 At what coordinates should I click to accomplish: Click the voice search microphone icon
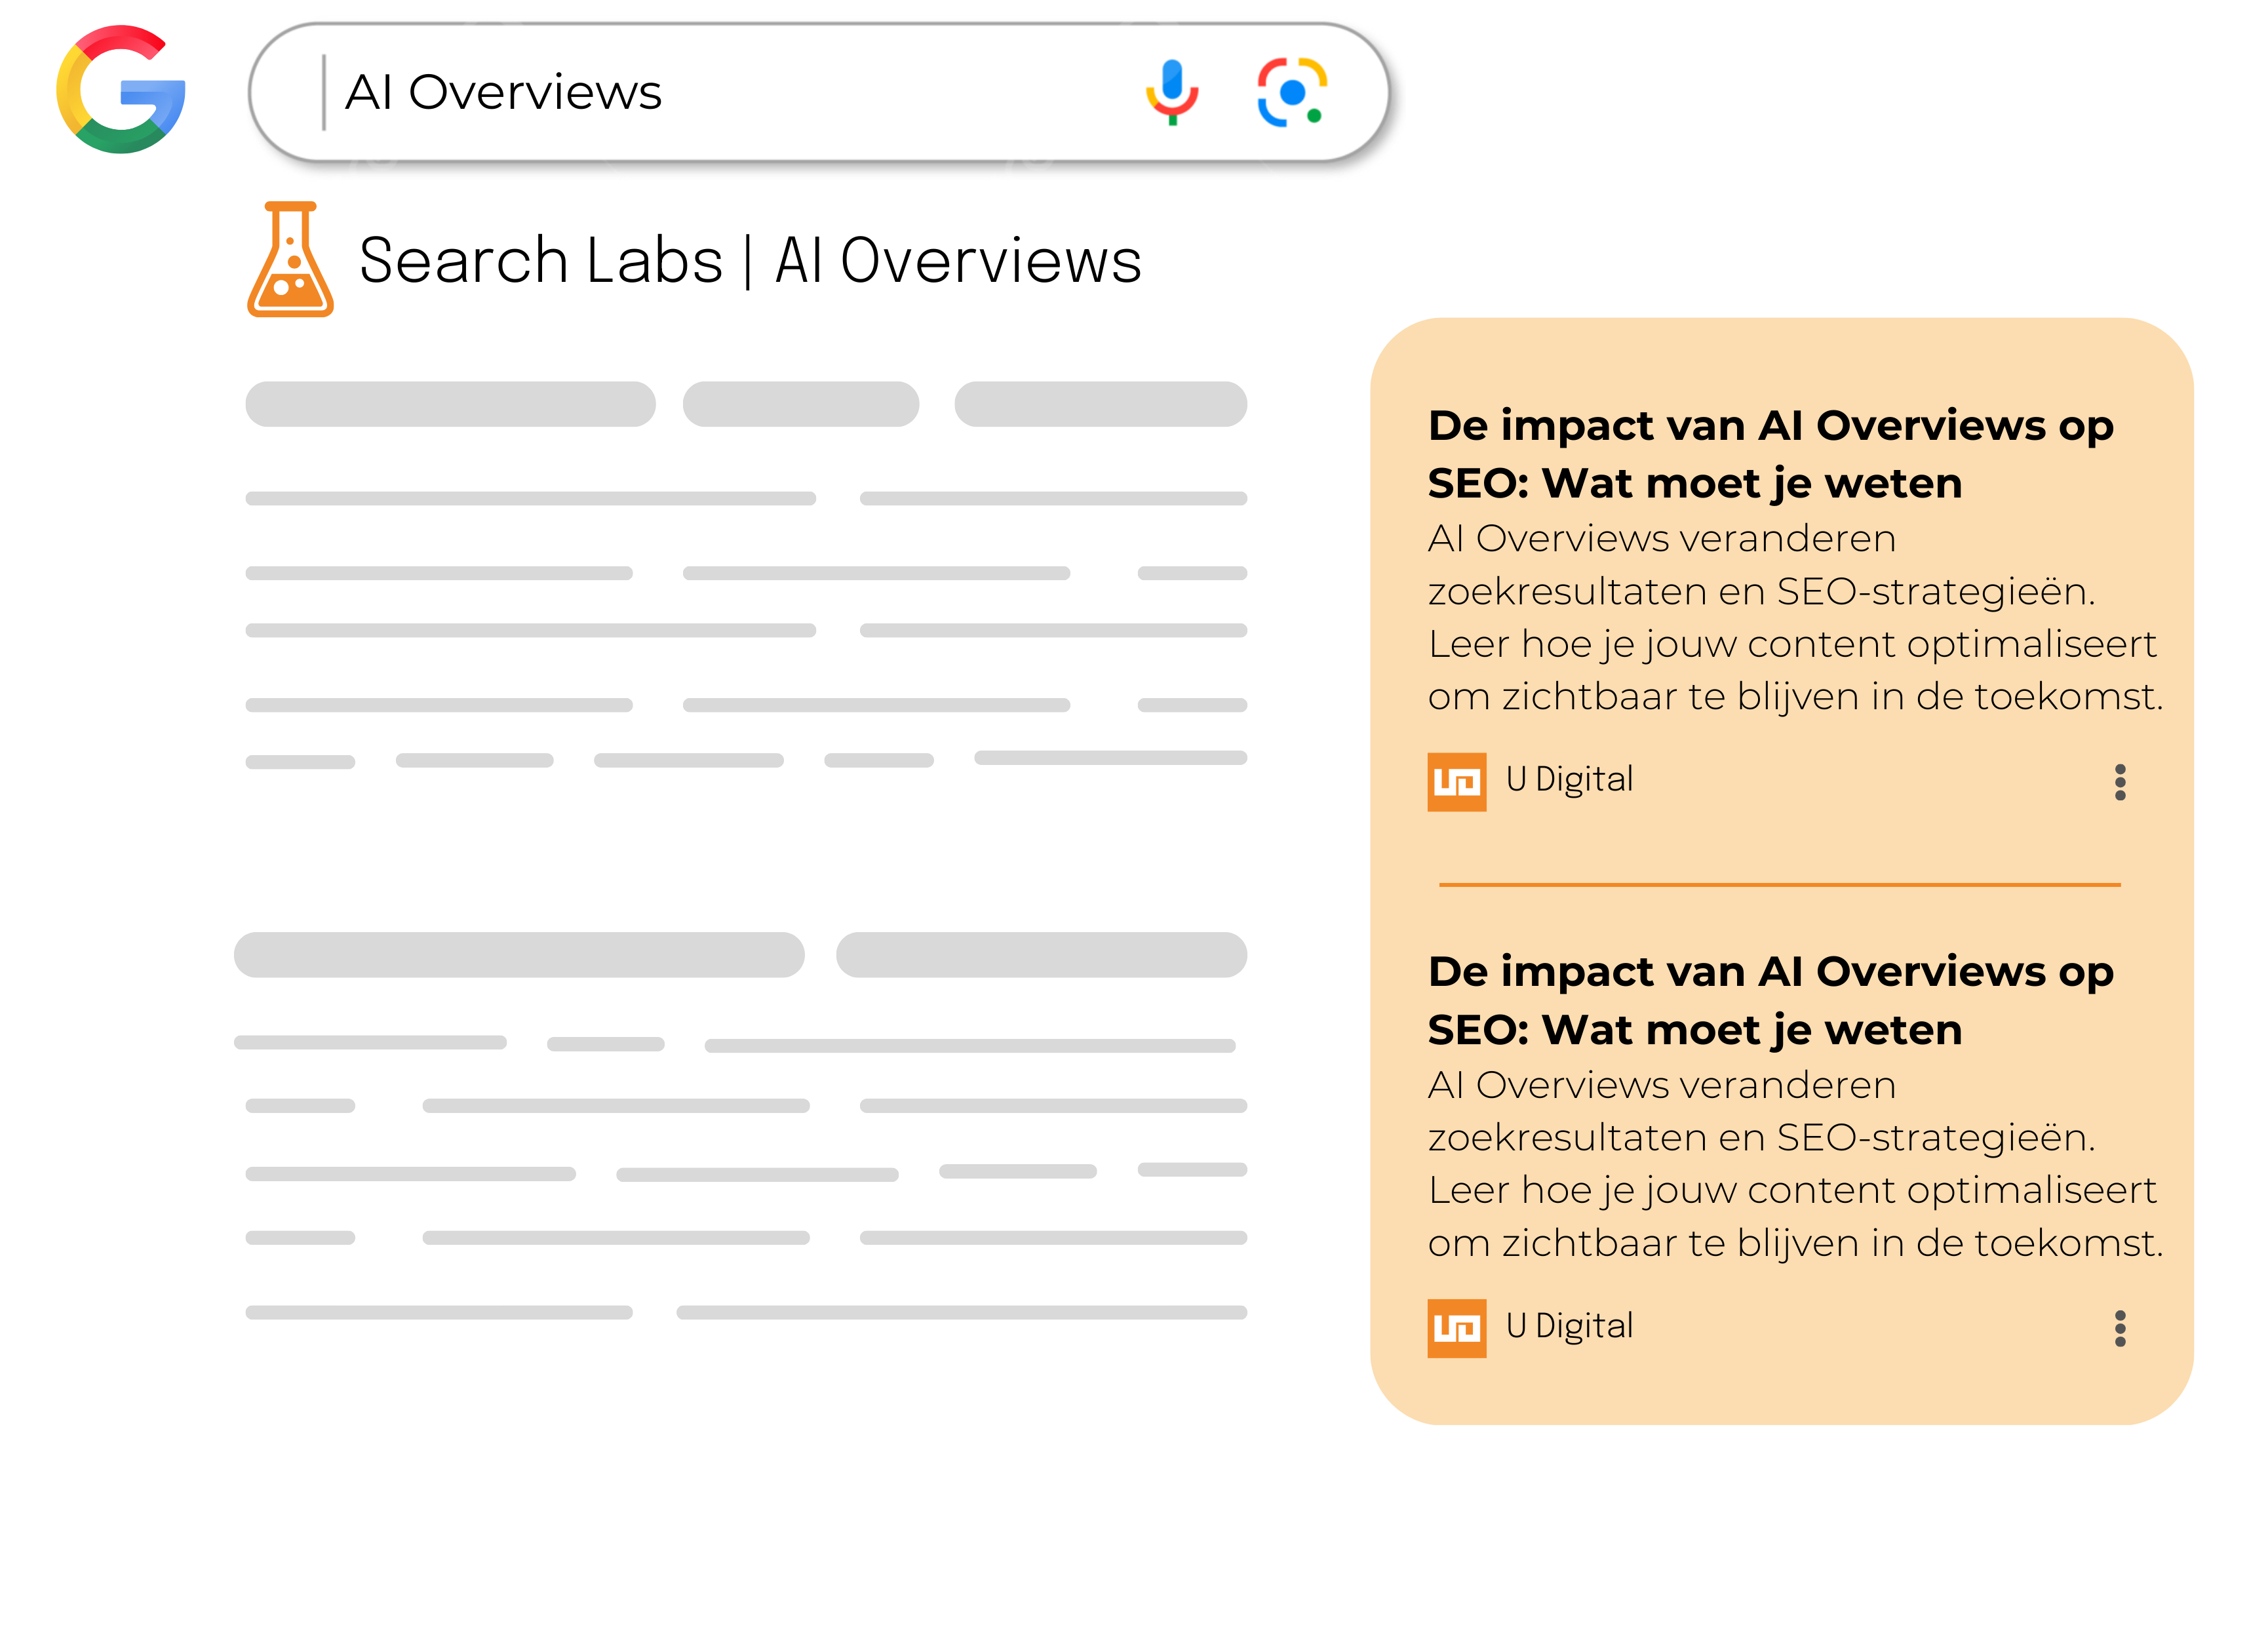coord(1172,91)
